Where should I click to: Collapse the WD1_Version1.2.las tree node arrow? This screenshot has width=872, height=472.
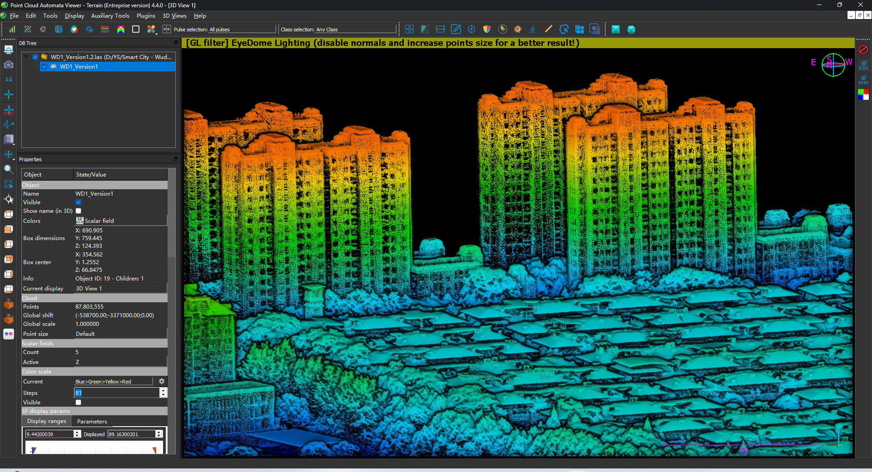pyautogui.click(x=27, y=57)
